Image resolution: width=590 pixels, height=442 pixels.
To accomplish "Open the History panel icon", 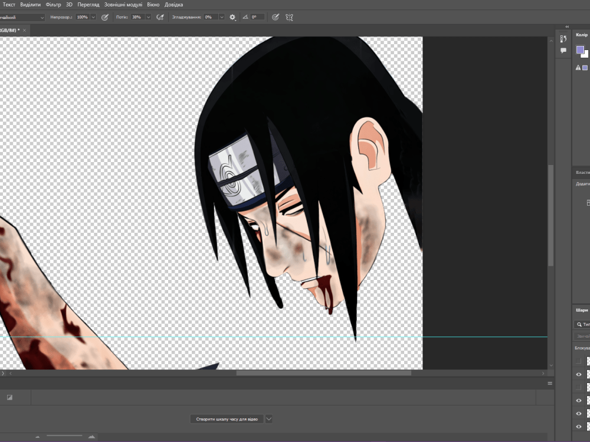I will click(563, 38).
